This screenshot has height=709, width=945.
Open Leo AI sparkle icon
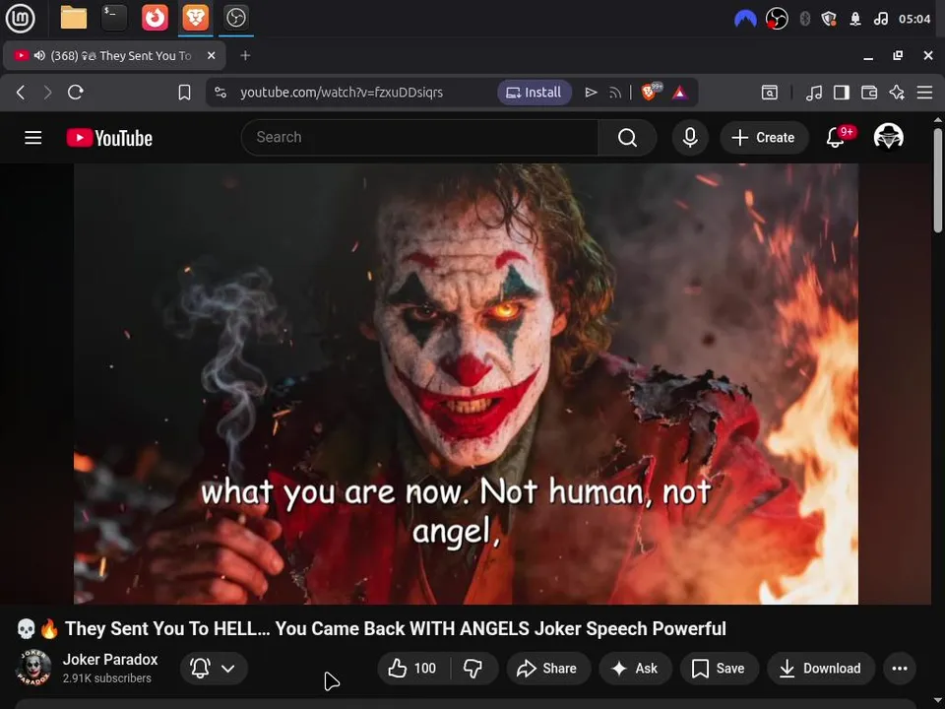tap(897, 93)
